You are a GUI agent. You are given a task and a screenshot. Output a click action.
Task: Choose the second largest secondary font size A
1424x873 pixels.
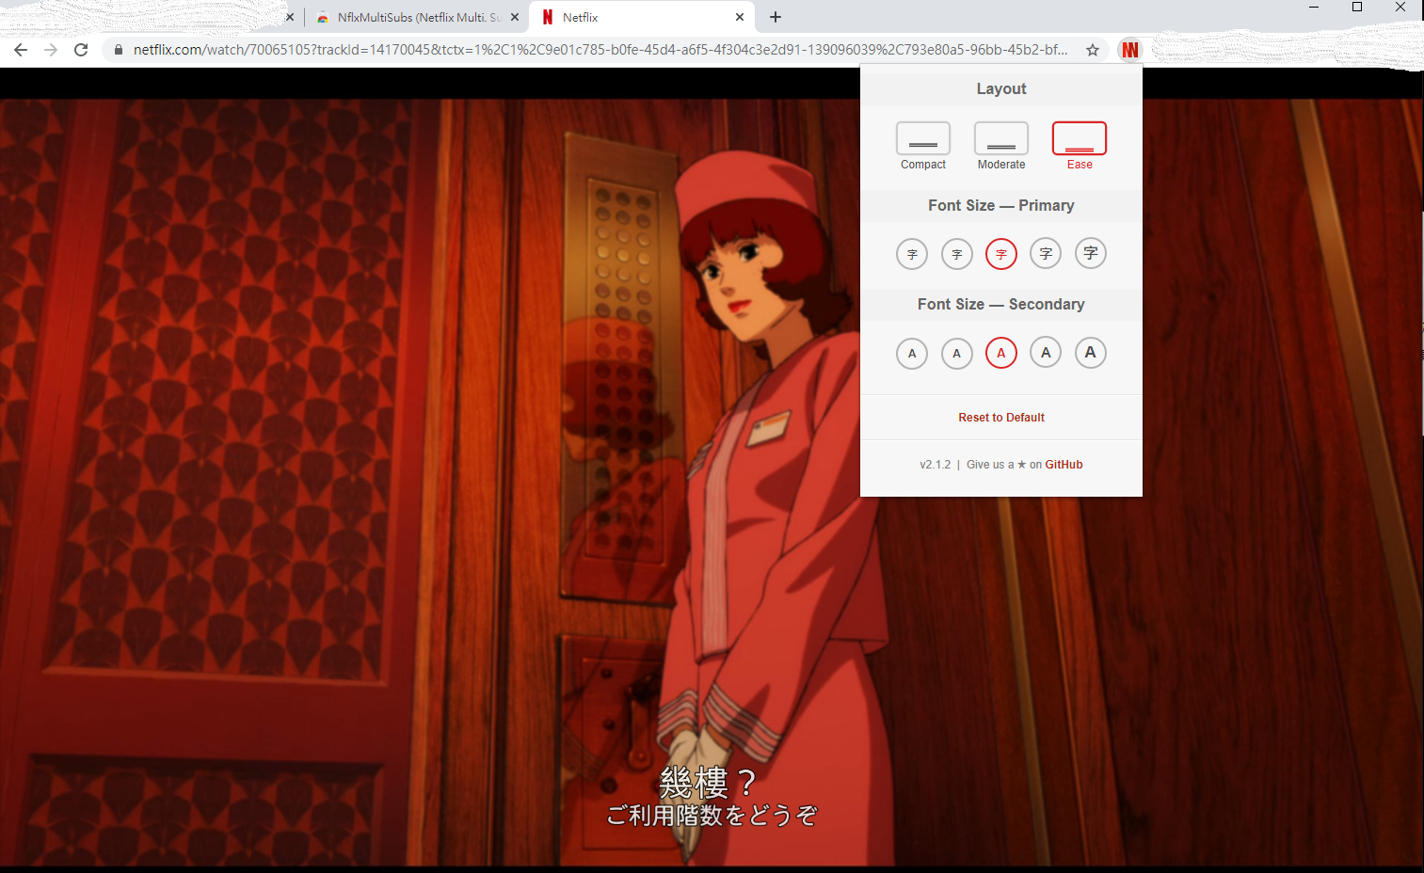click(x=1046, y=353)
